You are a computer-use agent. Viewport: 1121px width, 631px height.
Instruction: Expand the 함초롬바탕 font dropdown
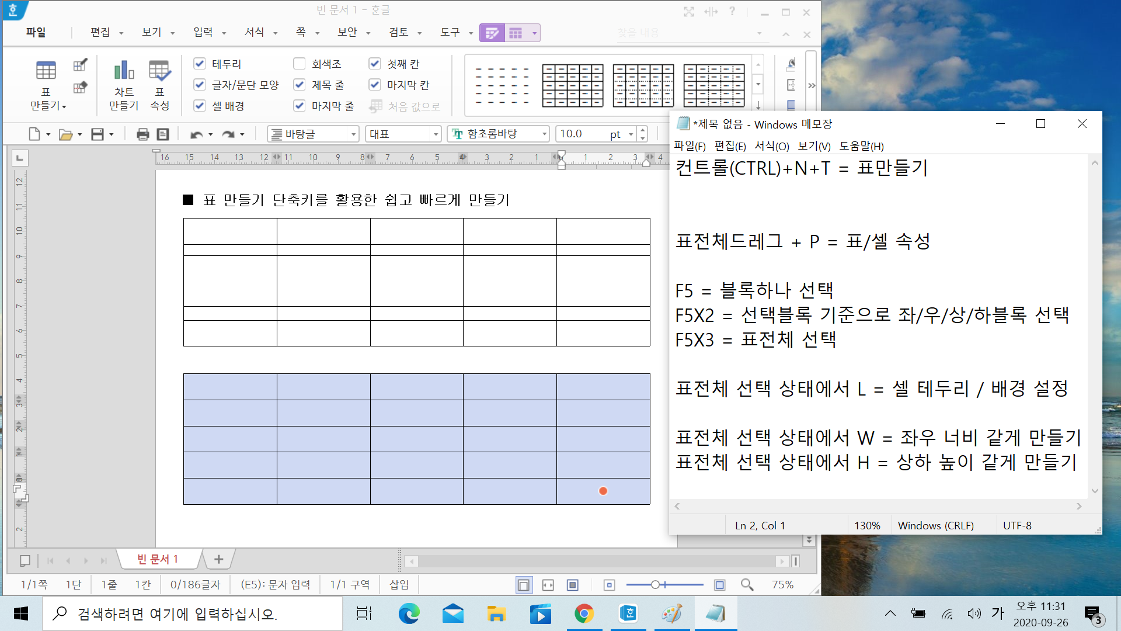[544, 134]
